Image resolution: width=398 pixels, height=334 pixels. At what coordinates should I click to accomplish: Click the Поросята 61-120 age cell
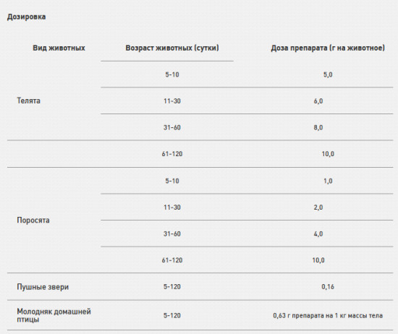pyautogui.click(x=172, y=260)
